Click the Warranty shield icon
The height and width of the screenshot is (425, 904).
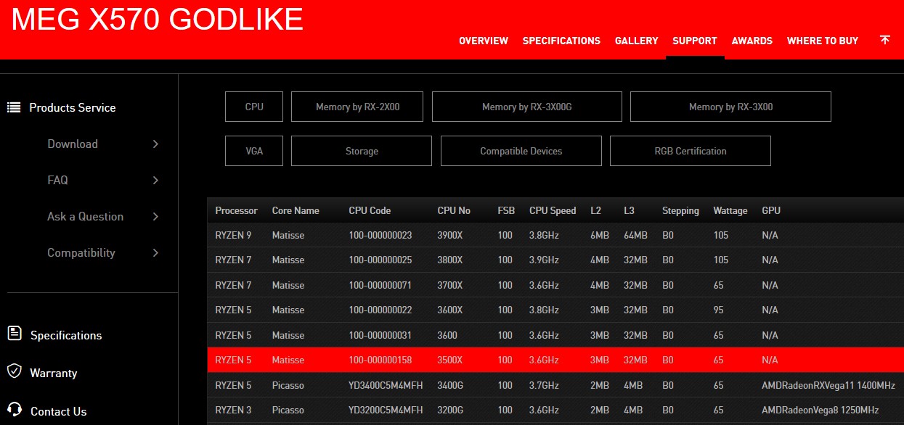14,371
